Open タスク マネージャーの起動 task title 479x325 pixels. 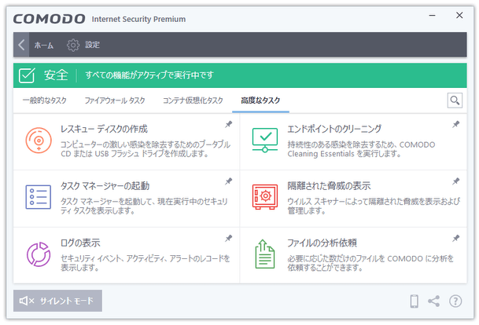coord(105,186)
